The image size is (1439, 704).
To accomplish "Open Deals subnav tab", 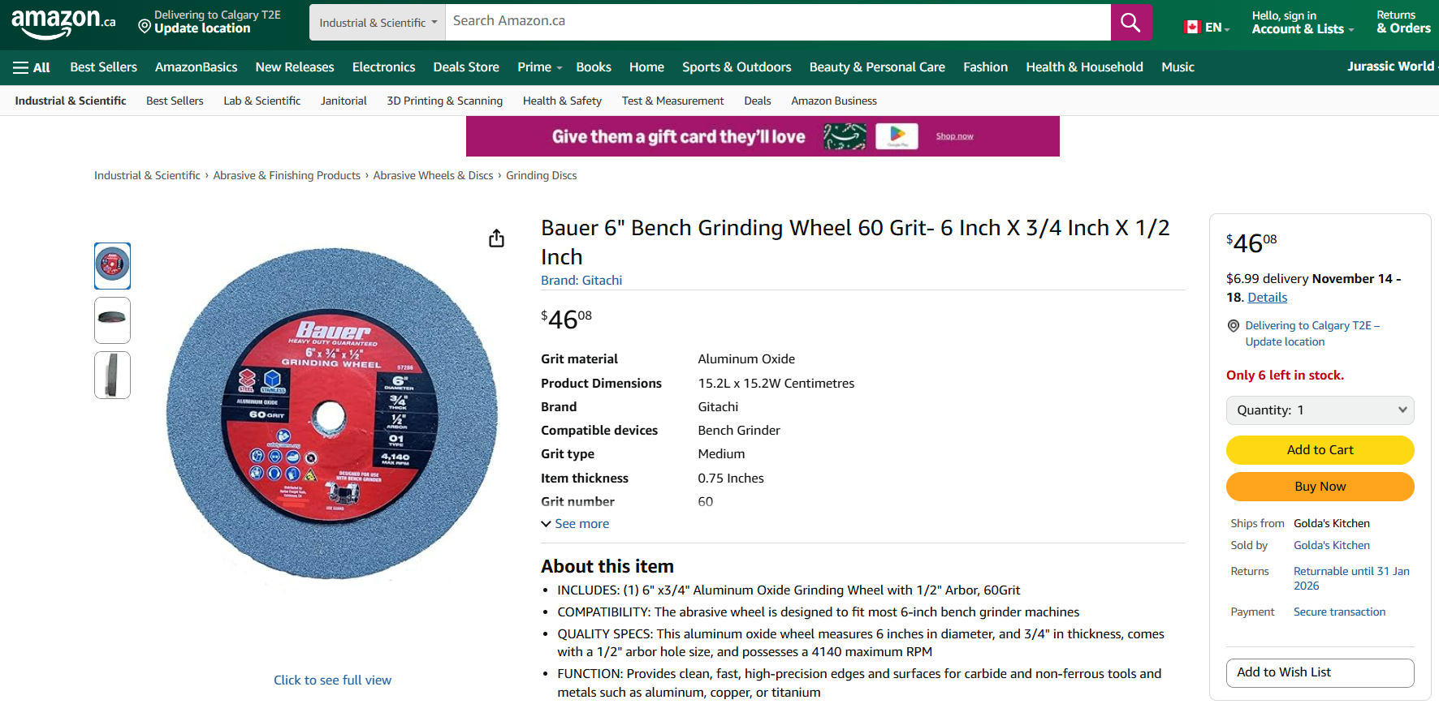I will point(758,101).
